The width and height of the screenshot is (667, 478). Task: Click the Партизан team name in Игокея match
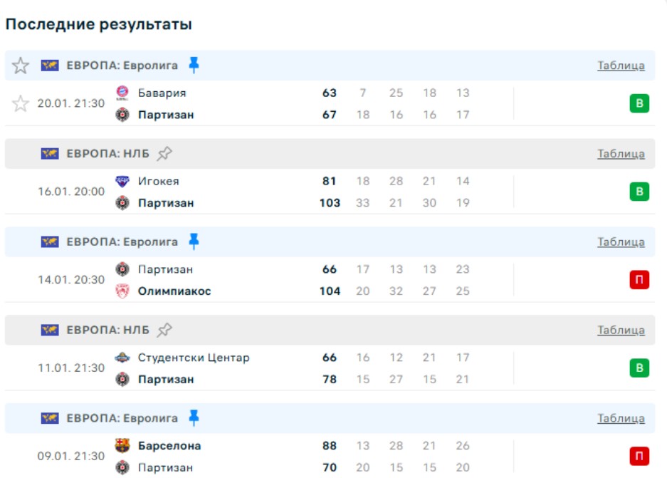166,203
